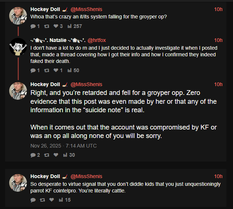Like the last post about KF cointelpro
This screenshot has width=233, height=209.
[52, 200]
